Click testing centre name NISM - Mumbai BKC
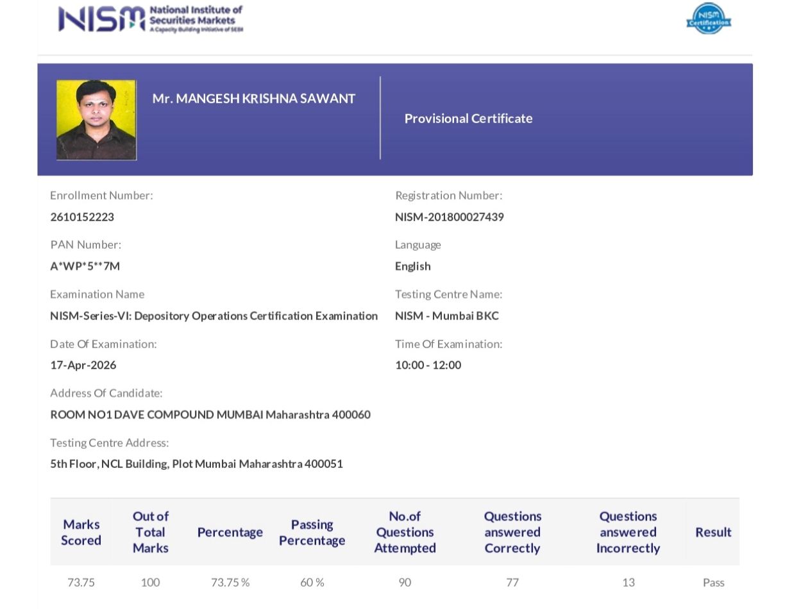This screenshot has height=609, width=792. (x=447, y=315)
